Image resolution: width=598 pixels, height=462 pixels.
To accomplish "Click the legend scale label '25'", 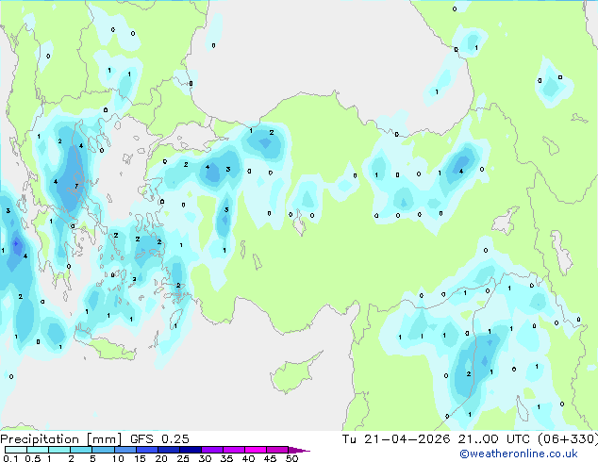I will coord(183,458).
